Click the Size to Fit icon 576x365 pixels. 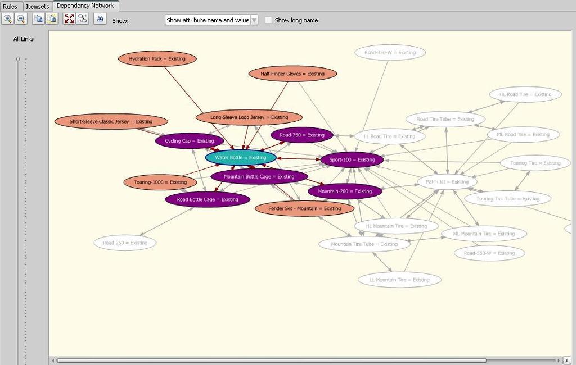pos(69,19)
